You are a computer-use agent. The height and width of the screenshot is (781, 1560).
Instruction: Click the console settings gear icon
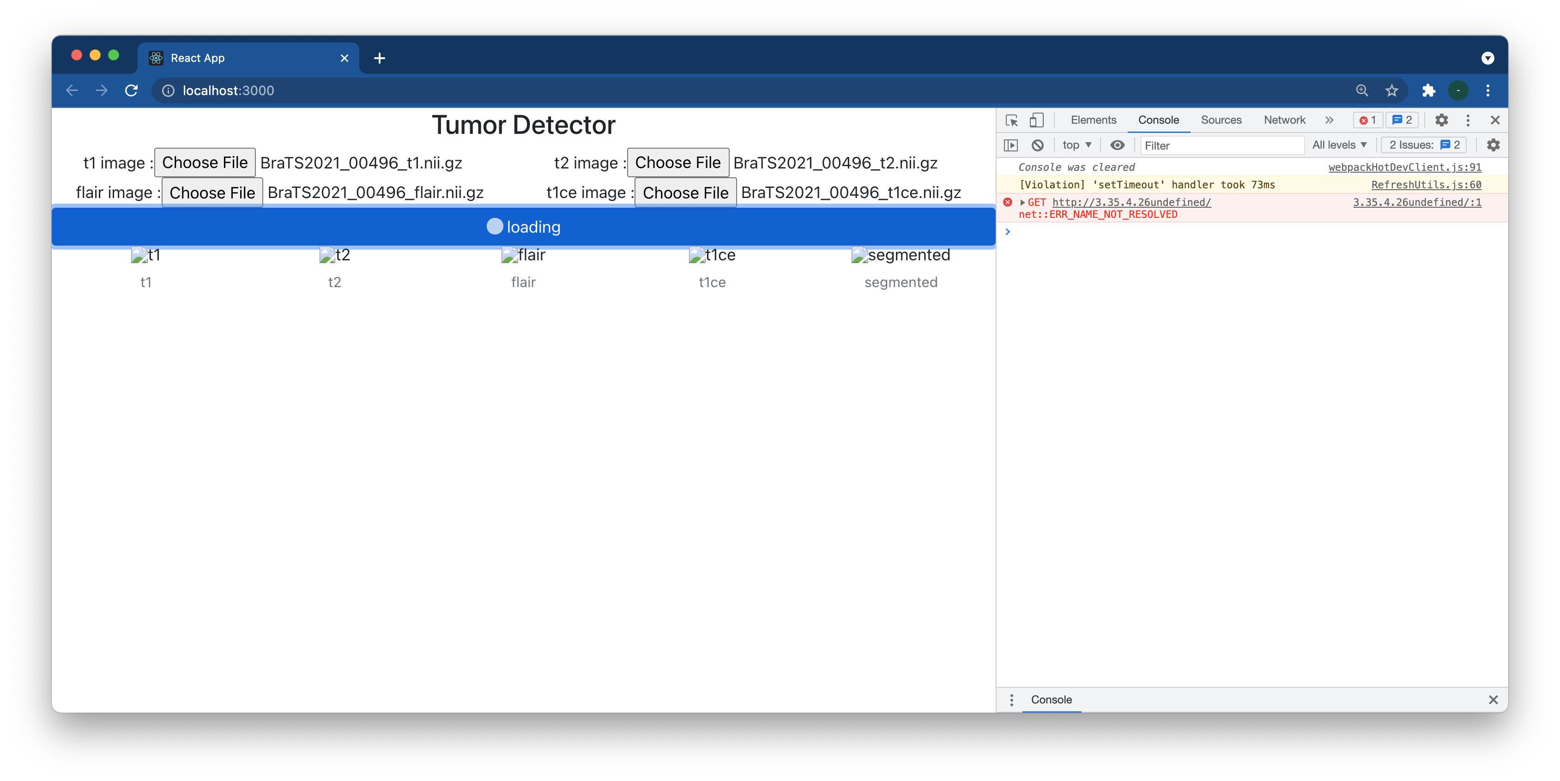tap(1493, 145)
